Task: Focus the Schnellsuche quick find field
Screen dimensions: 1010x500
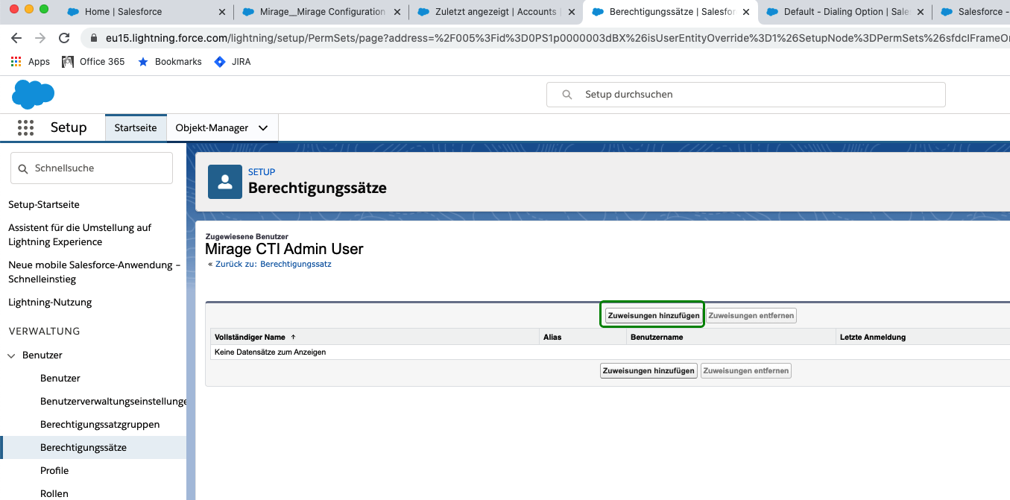Action: click(92, 168)
